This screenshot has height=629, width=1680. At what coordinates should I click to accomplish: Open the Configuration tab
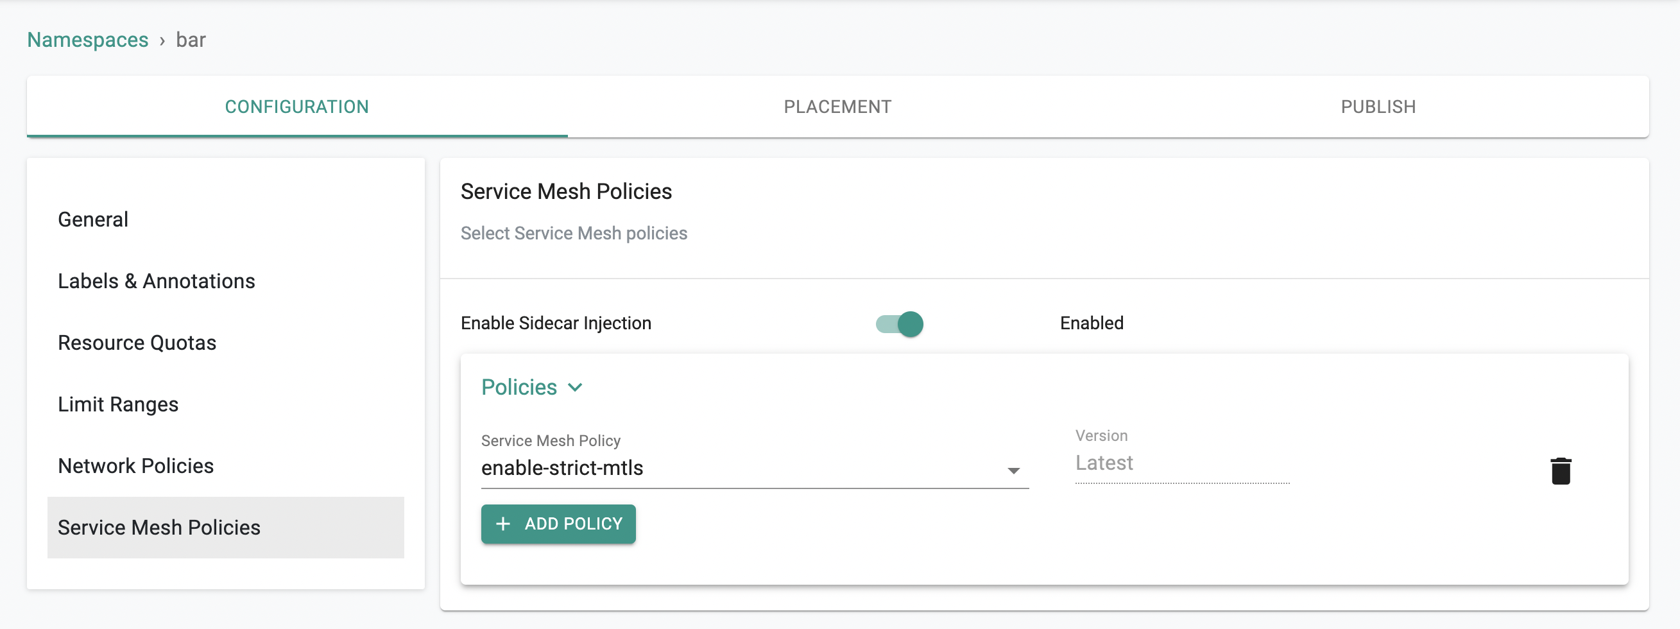[x=297, y=107]
